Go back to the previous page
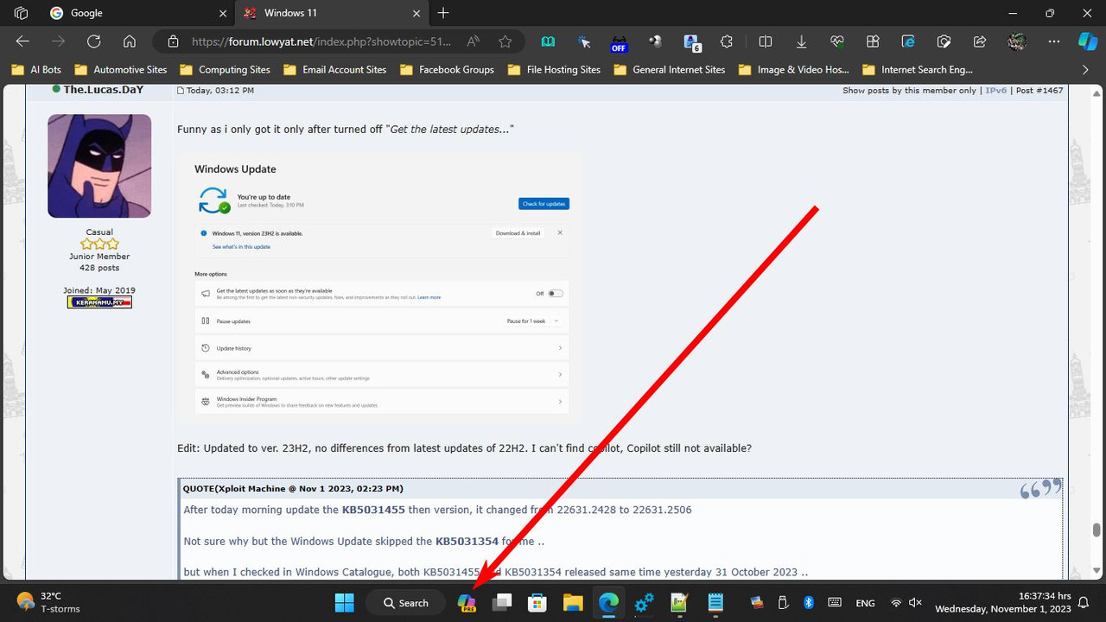 [22, 41]
